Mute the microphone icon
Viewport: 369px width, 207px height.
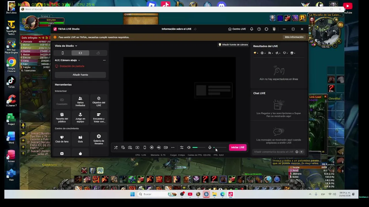click(x=210, y=147)
